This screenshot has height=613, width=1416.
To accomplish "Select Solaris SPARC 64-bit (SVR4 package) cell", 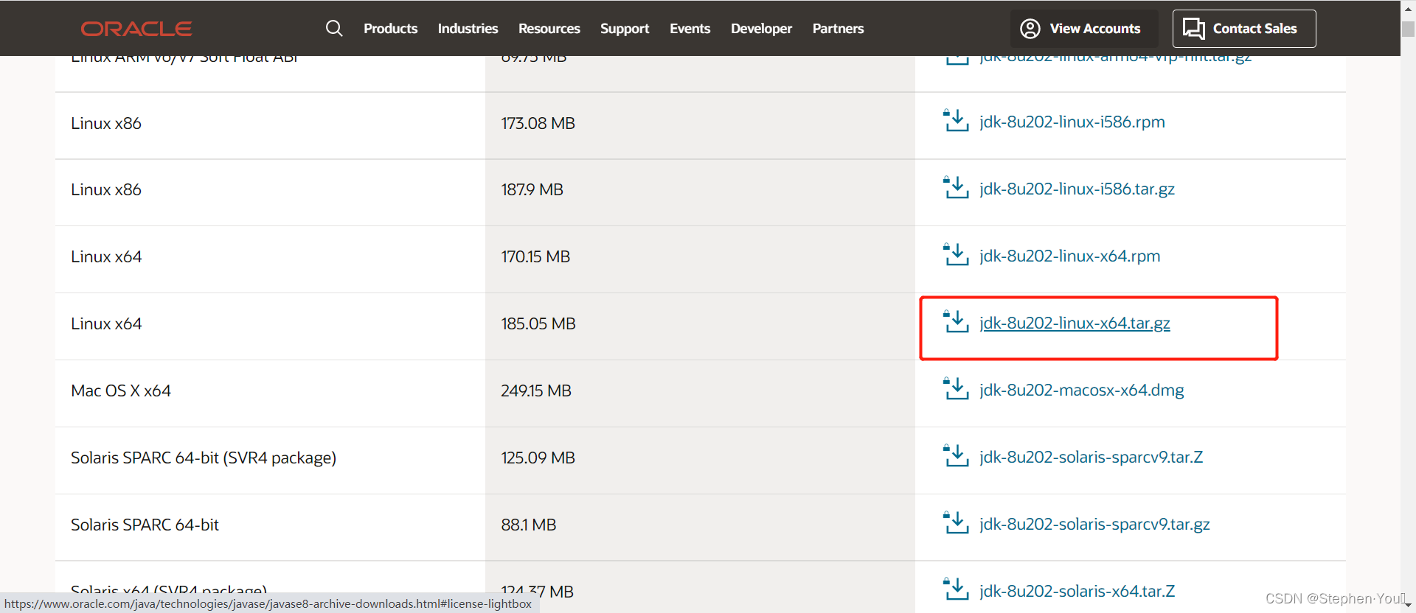I will tap(270, 461).
